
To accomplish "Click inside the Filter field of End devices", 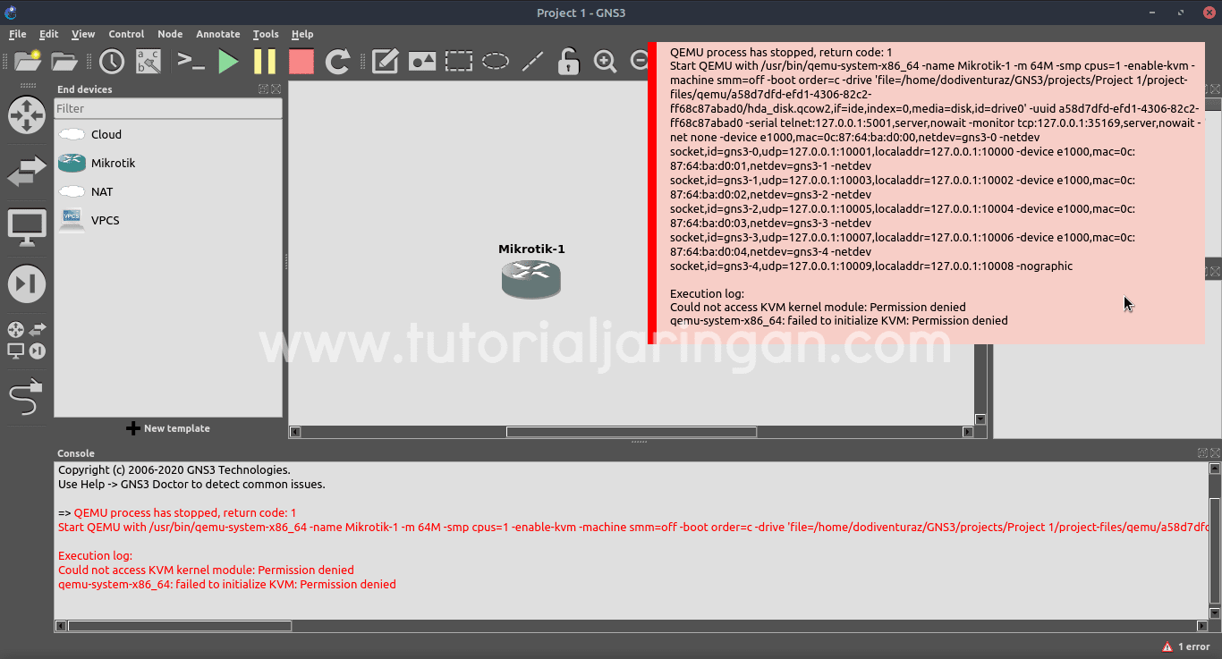I will click(168, 108).
